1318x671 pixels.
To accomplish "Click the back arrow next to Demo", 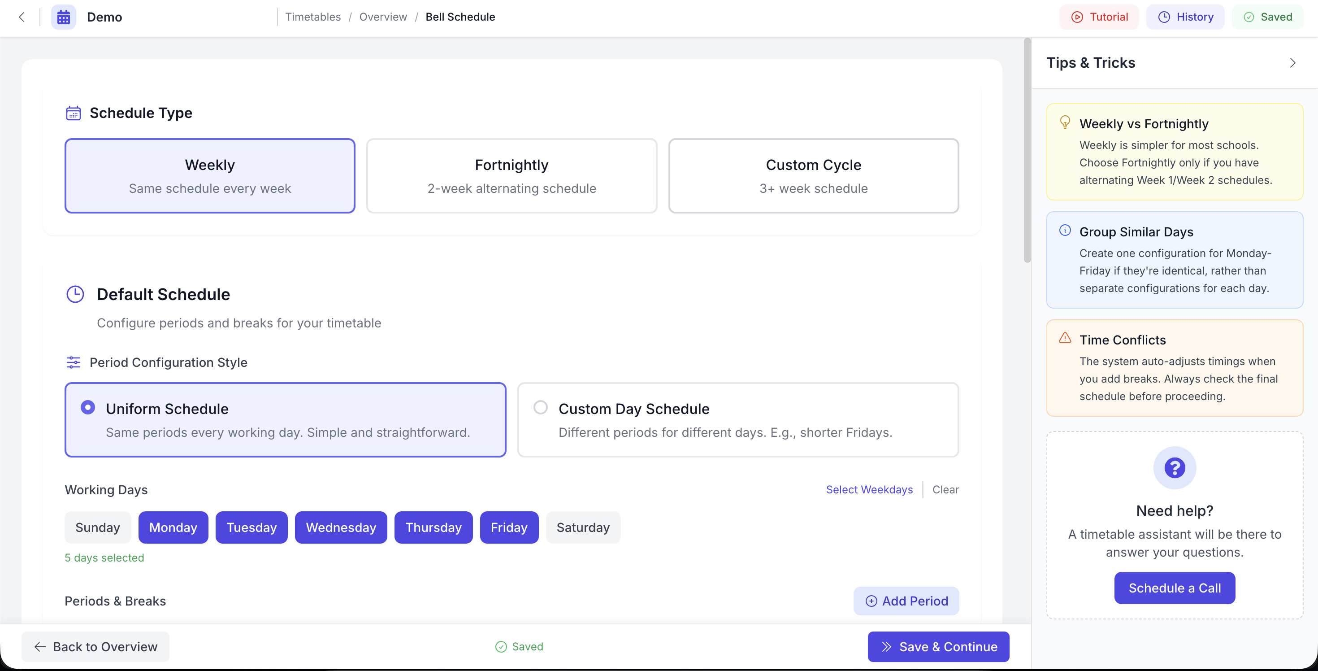I will click(22, 17).
